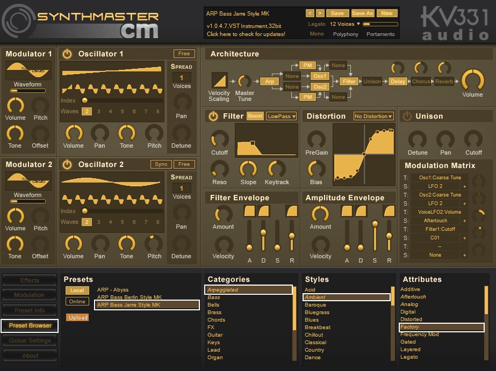Click the check for updates link

pos(246,34)
